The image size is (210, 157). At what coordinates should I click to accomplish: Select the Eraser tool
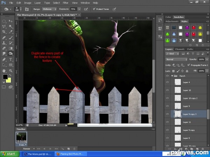(x=4, y=48)
